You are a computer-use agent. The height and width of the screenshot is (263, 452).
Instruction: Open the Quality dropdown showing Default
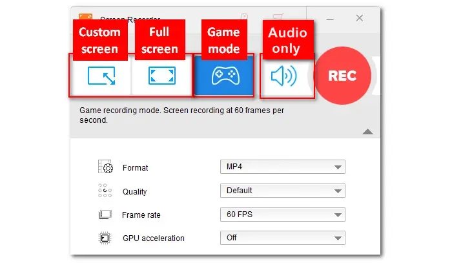283,191
